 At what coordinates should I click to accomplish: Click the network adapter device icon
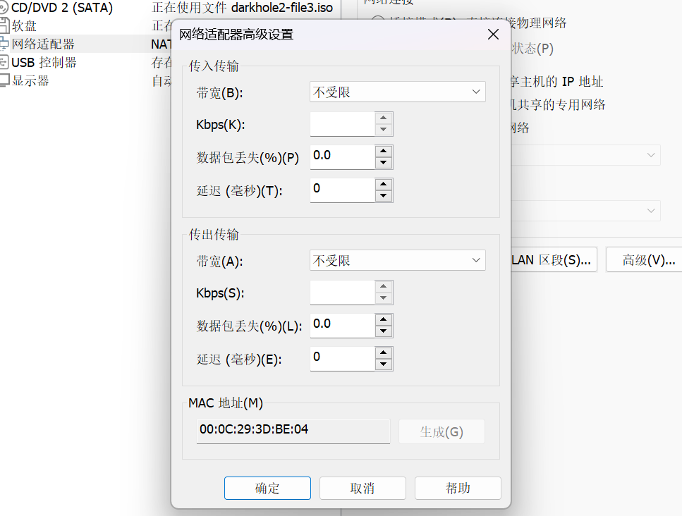tap(4, 44)
